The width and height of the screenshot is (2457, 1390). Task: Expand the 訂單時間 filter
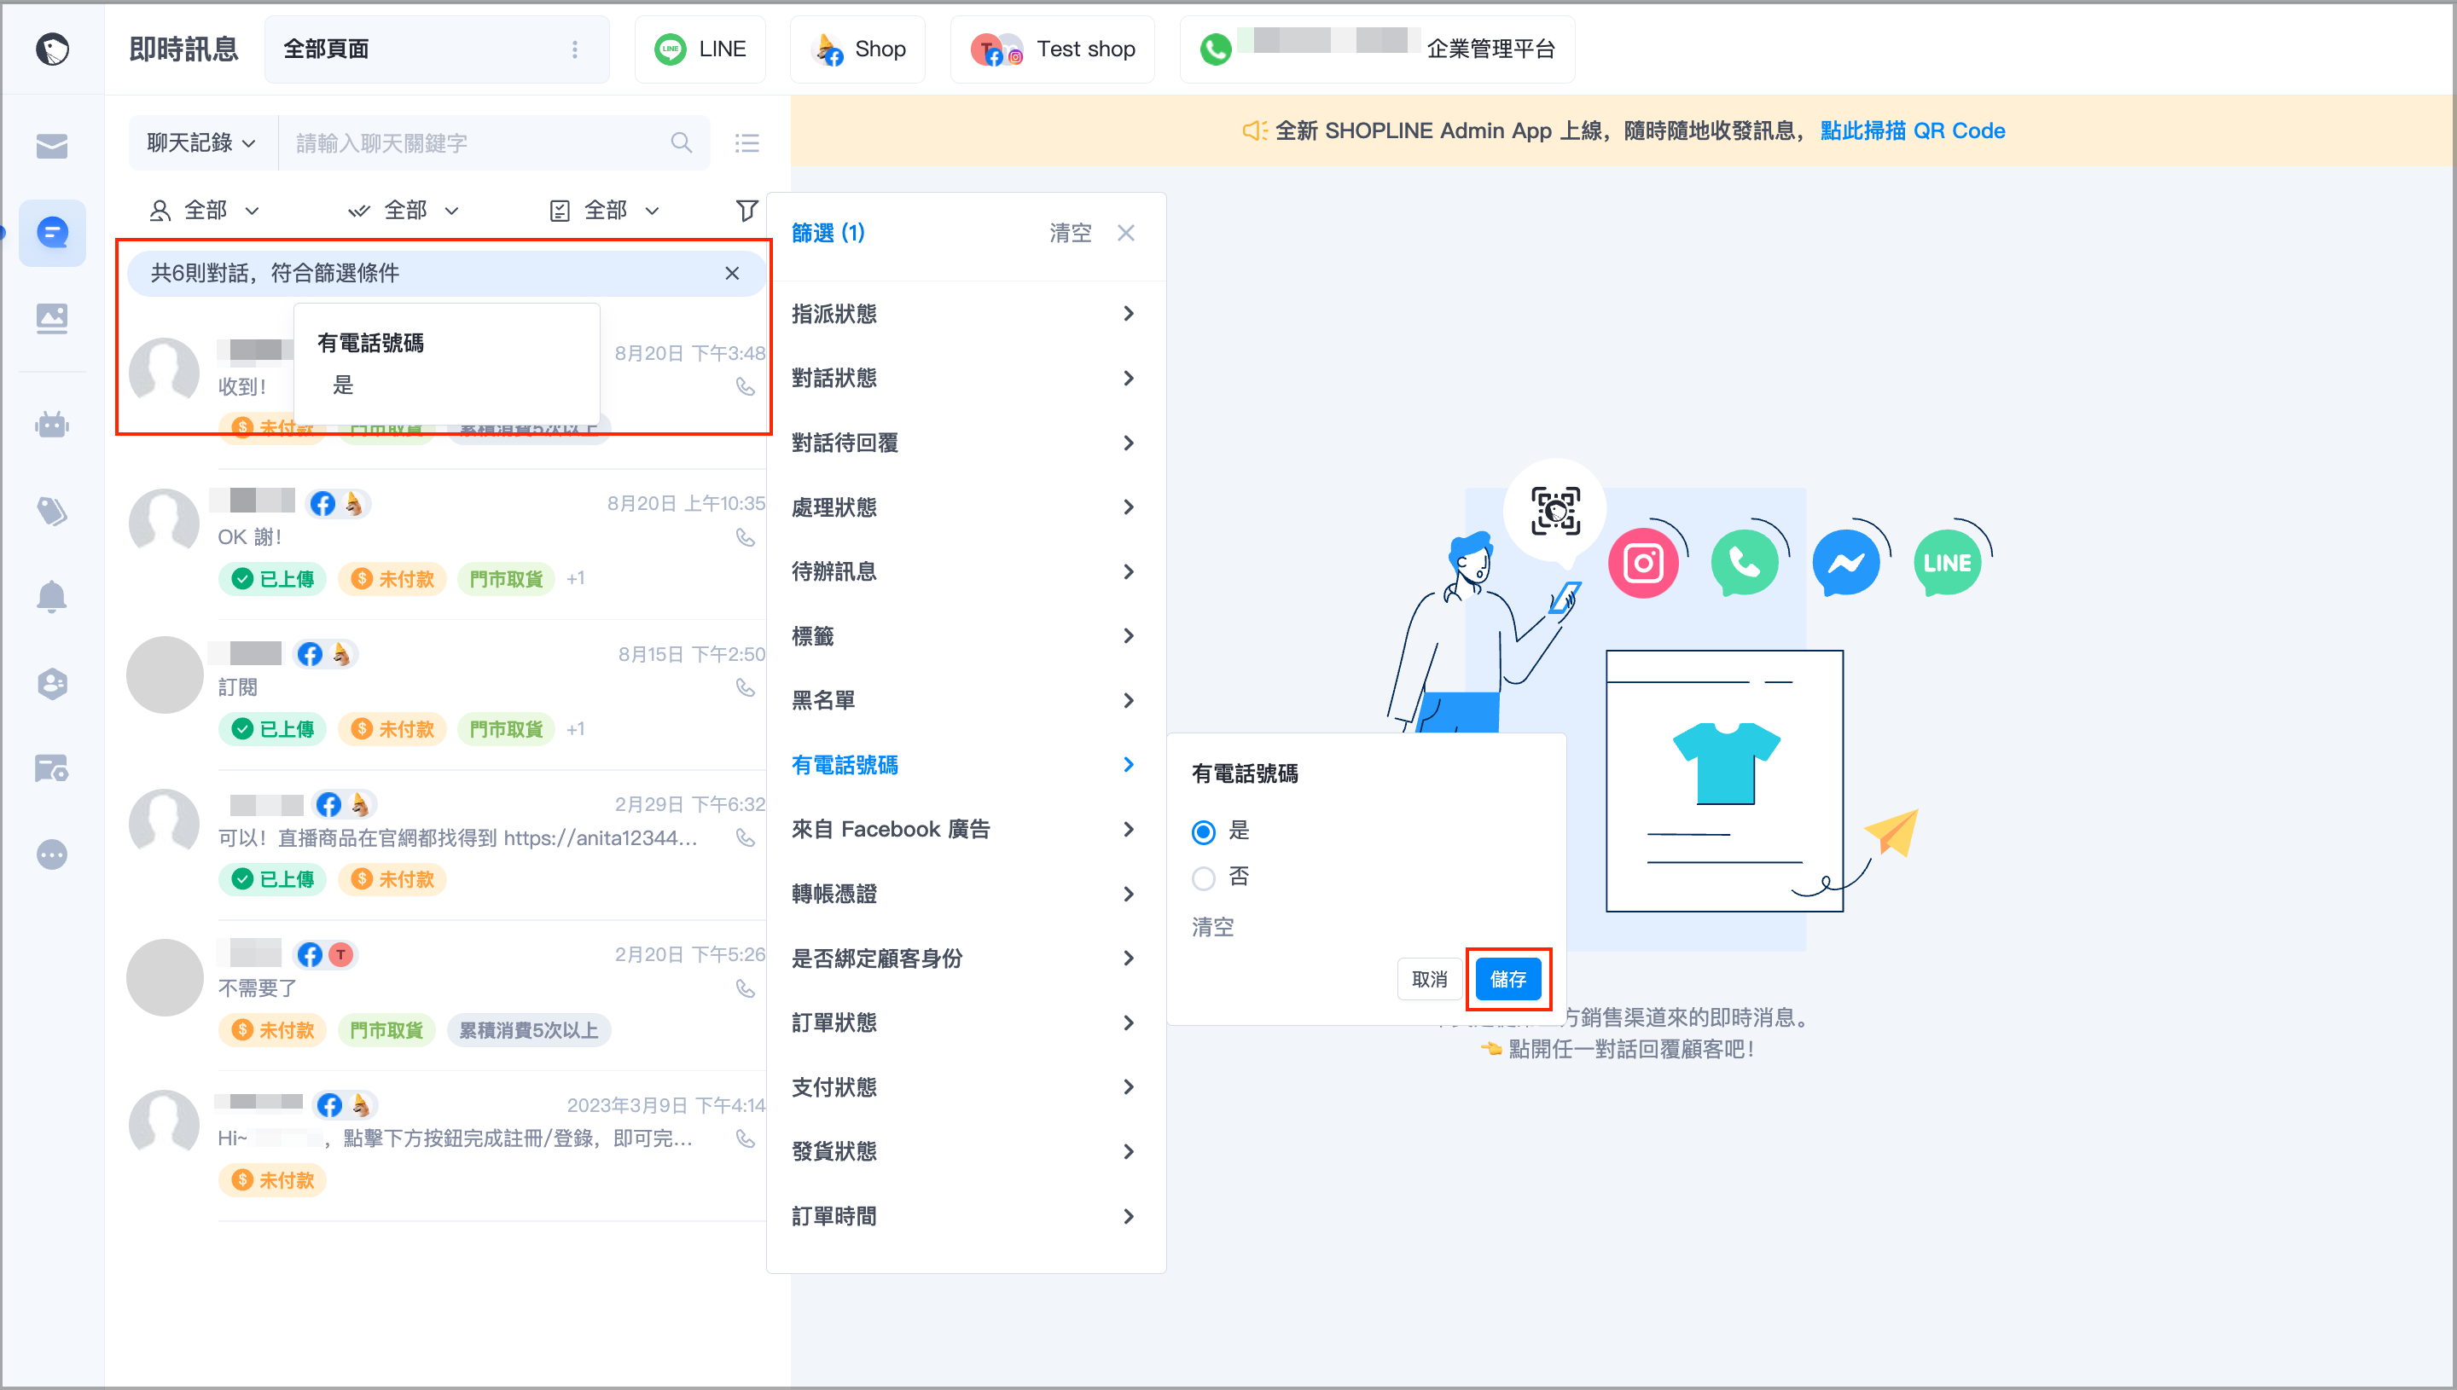point(965,1216)
